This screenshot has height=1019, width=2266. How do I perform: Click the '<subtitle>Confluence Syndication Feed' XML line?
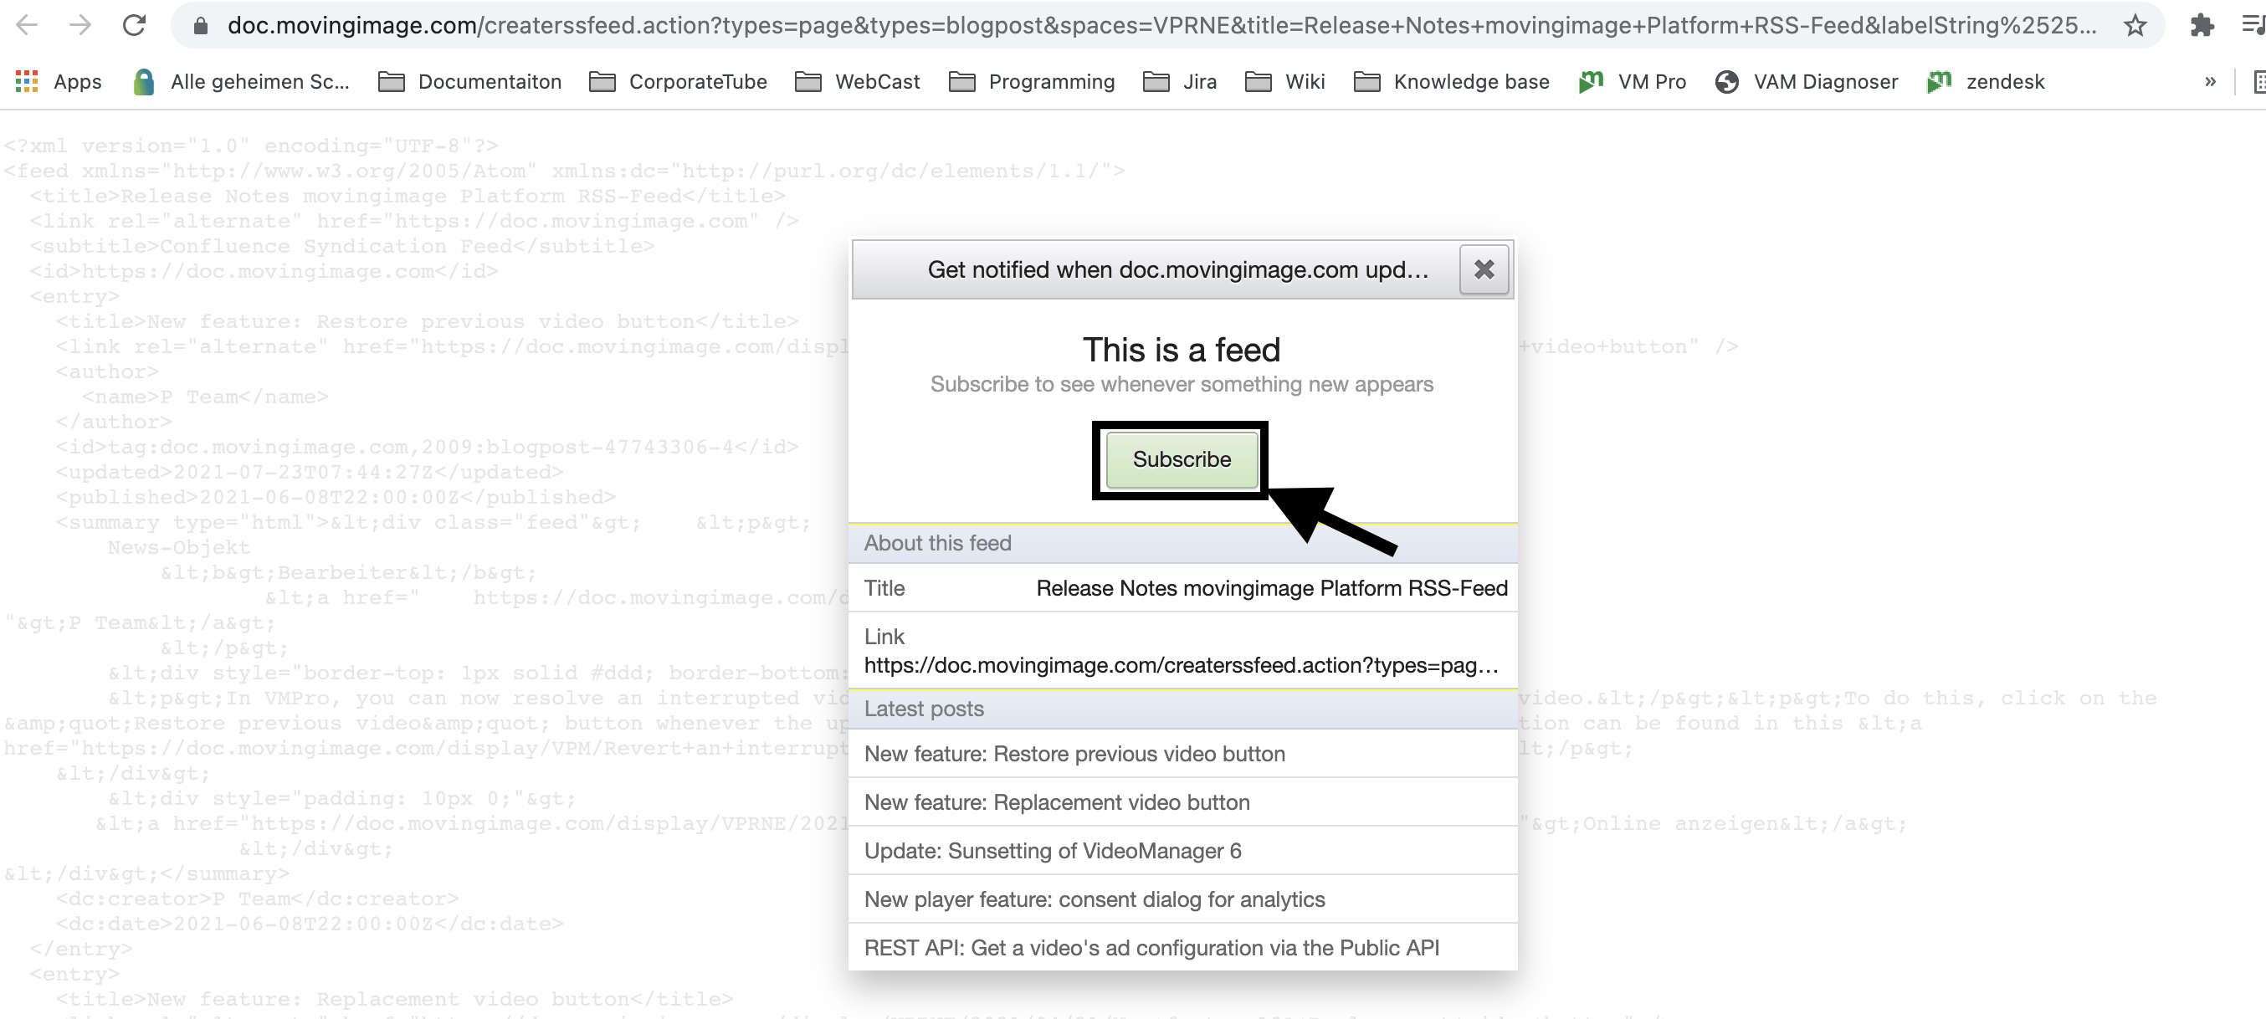point(342,246)
